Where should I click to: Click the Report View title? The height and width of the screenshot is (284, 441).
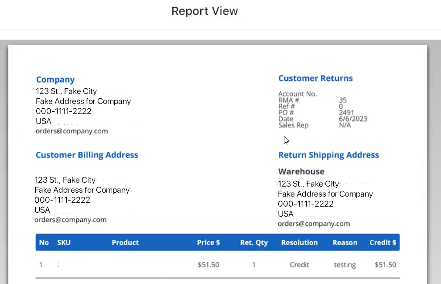point(205,11)
